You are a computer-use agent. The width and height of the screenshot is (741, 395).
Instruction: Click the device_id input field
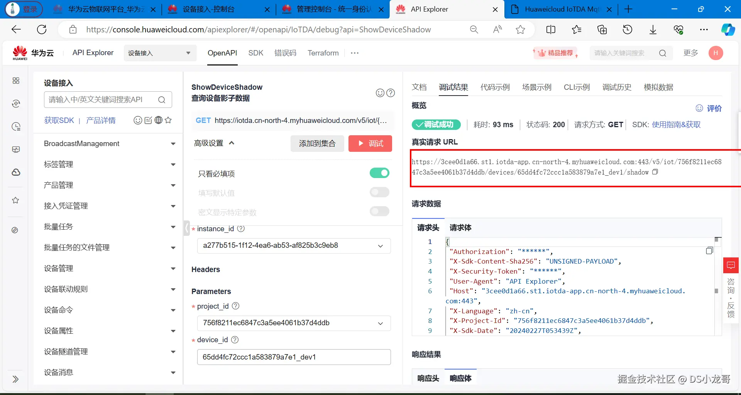(x=294, y=357)
